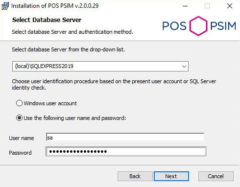Image resolution: width=240 pixels, height=187 pixels.
Task: Select the user name and password radio button
Action: click(19, 118)
